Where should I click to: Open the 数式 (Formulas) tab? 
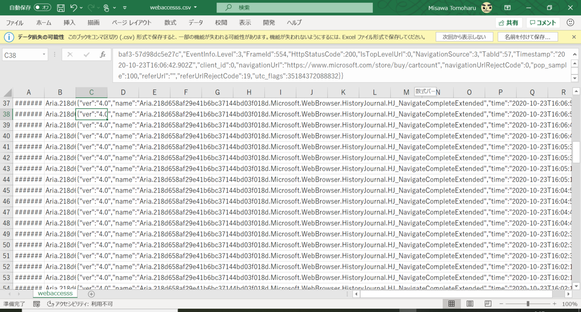click(170, 23)
